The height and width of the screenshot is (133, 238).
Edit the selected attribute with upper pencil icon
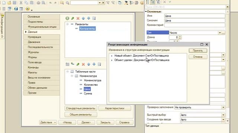(x=73, y=18)
